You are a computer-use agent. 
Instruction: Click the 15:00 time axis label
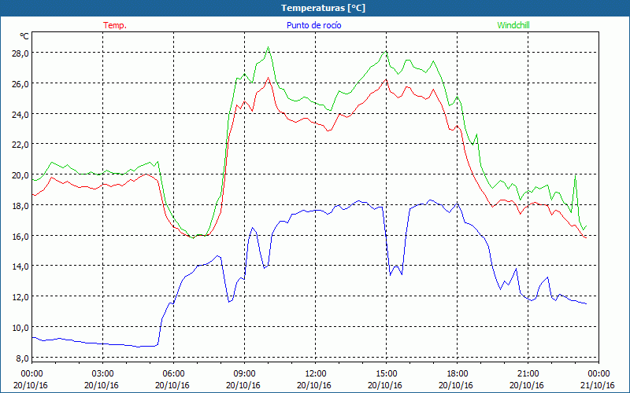(387, 374)
